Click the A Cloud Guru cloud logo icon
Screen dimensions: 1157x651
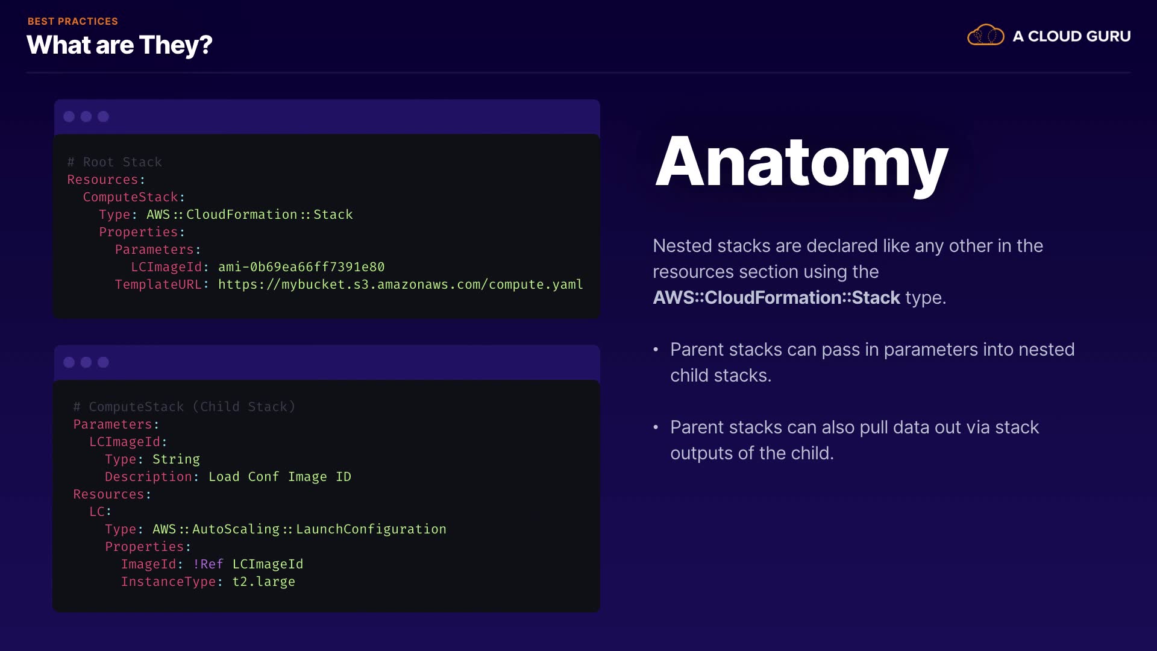(x=985, y=36)
